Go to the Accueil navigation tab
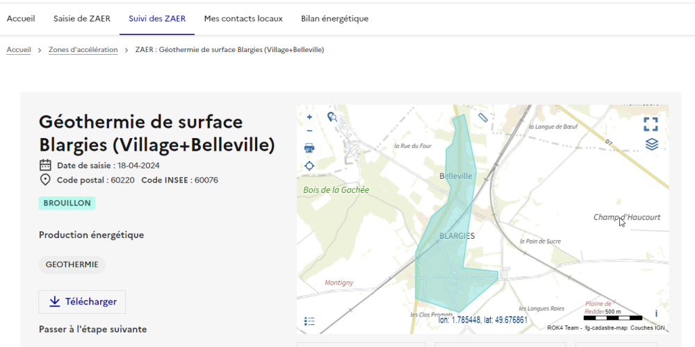The image size is (695, 347). click(21, 19)
